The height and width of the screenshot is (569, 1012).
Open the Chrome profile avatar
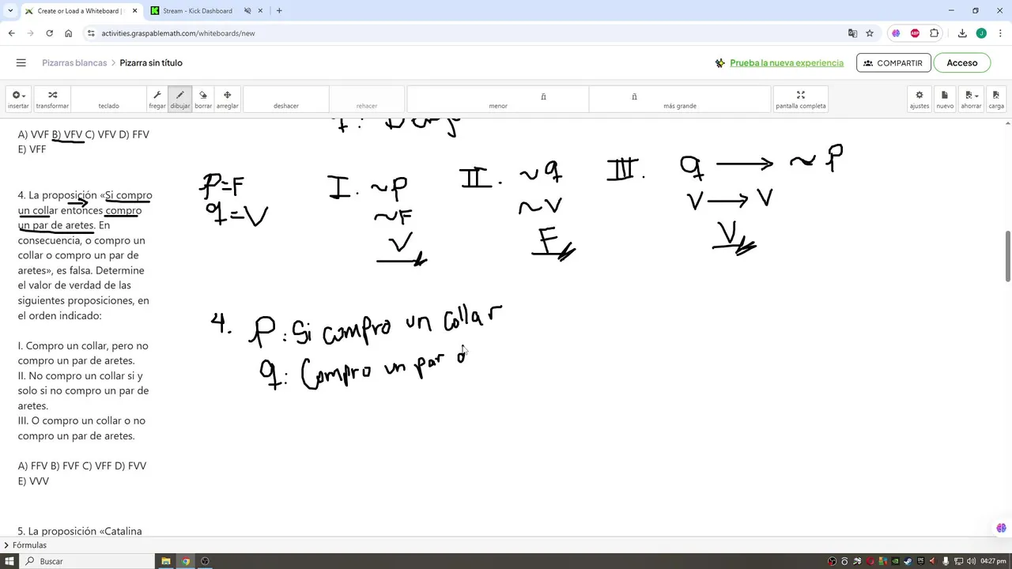coord(981,33)
